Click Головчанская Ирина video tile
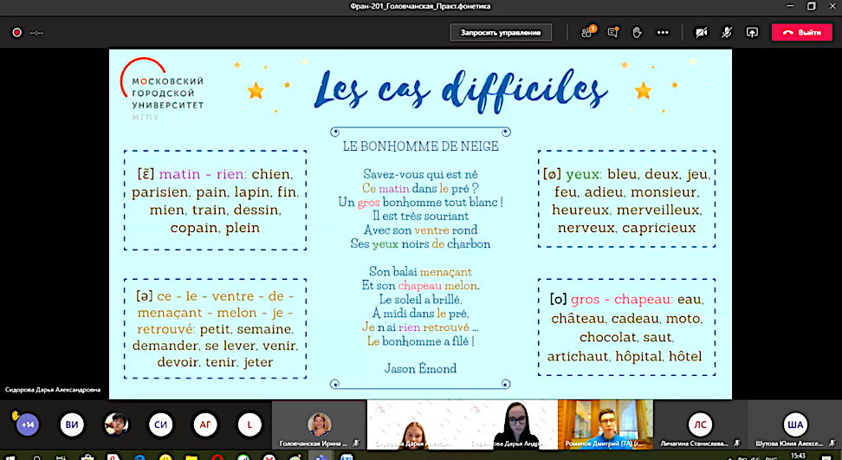842x460 pixels. 319,424
